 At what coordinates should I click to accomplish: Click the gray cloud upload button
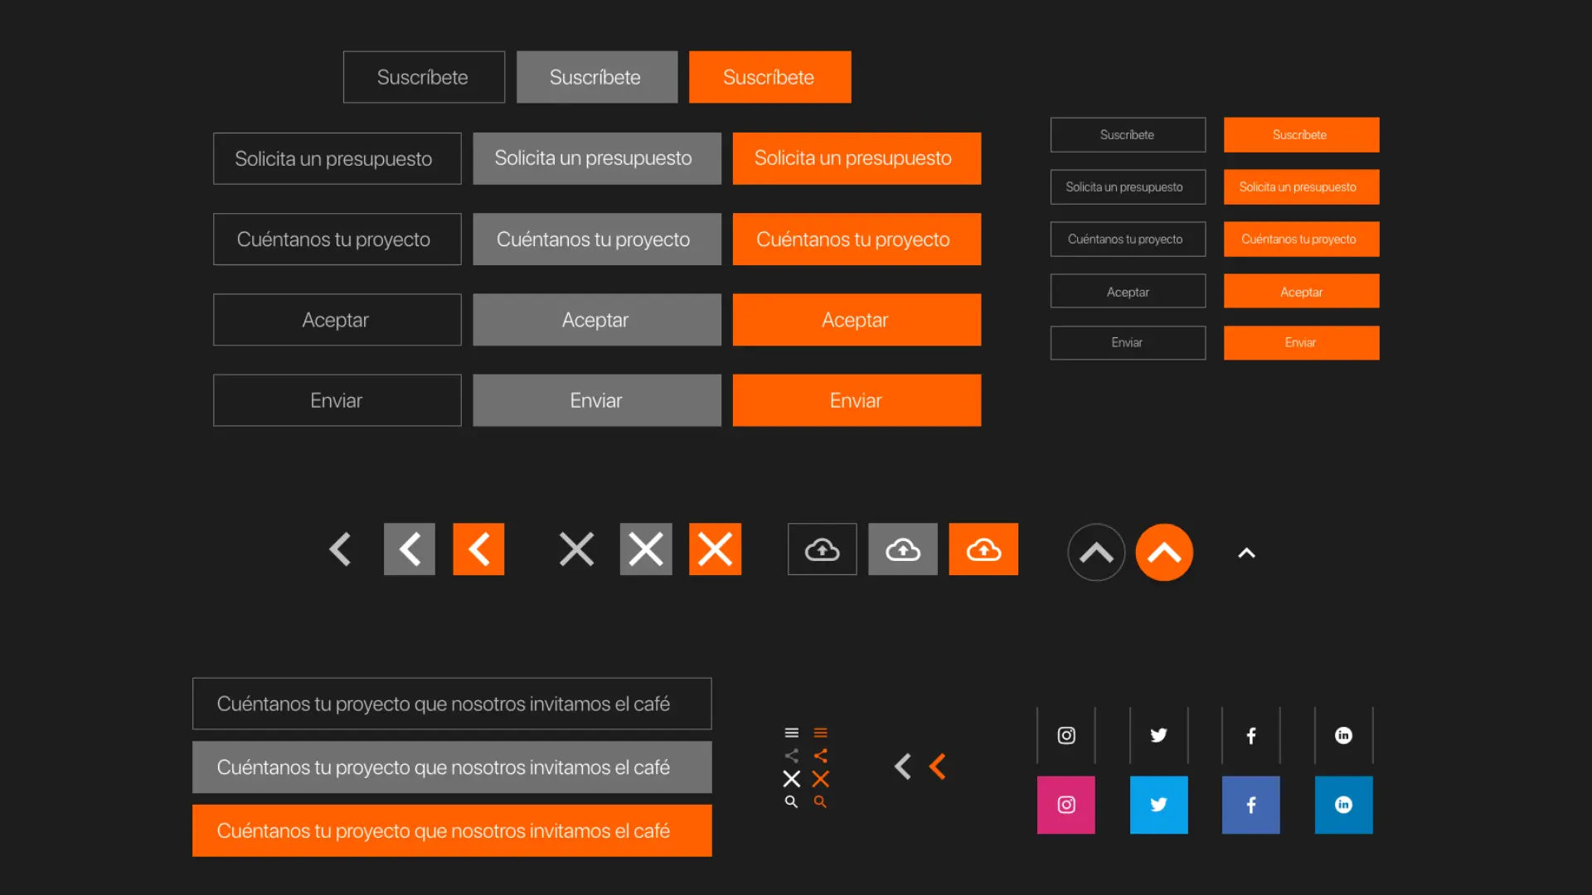(x=903, y=549)
